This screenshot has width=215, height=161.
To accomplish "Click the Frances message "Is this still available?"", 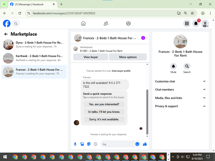I will 104,85.
